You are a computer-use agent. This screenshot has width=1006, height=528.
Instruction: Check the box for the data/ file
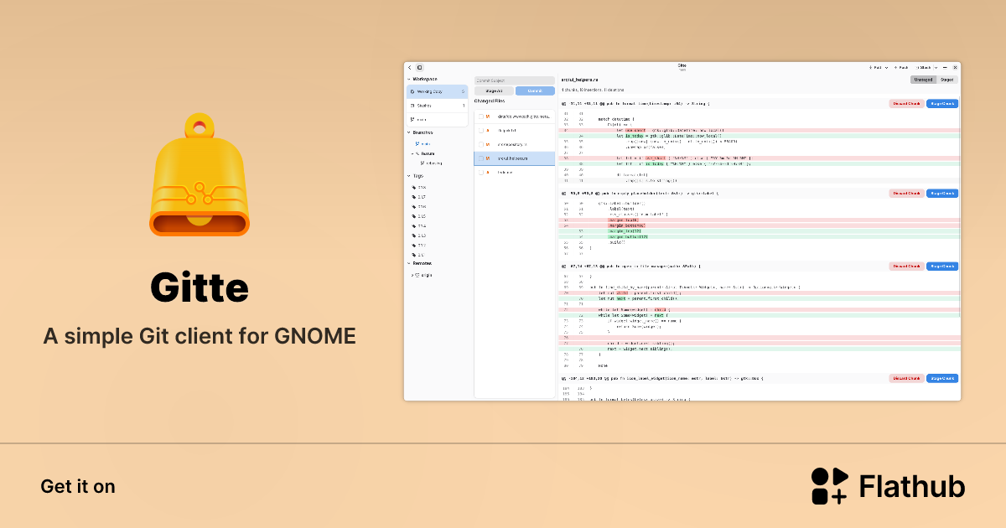click(481, 116)
